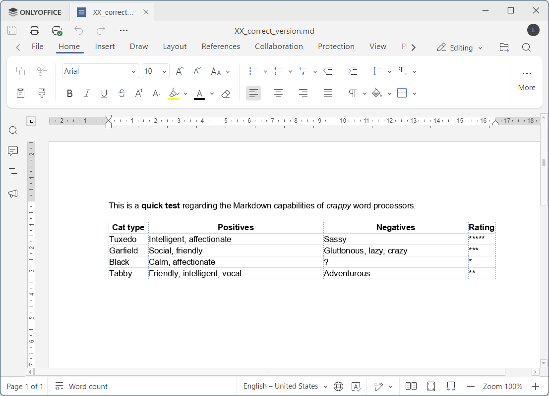Open the References tab
The height and width of the screenshot is (396, 549).
pos(221,47)
